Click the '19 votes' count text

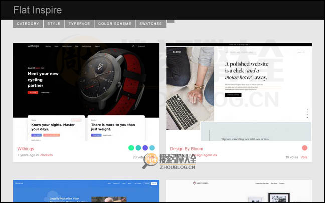point(292,157)
